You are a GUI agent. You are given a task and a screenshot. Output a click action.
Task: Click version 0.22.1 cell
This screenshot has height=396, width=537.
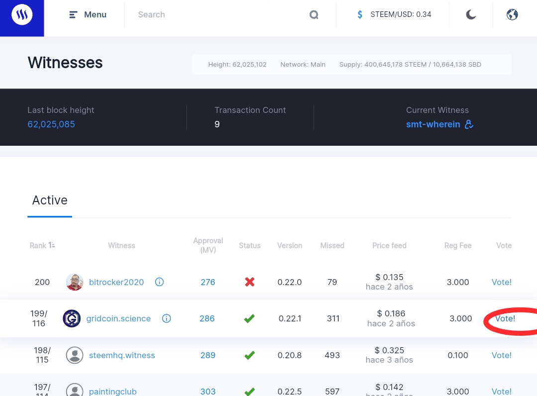click(x=290, y=318)
